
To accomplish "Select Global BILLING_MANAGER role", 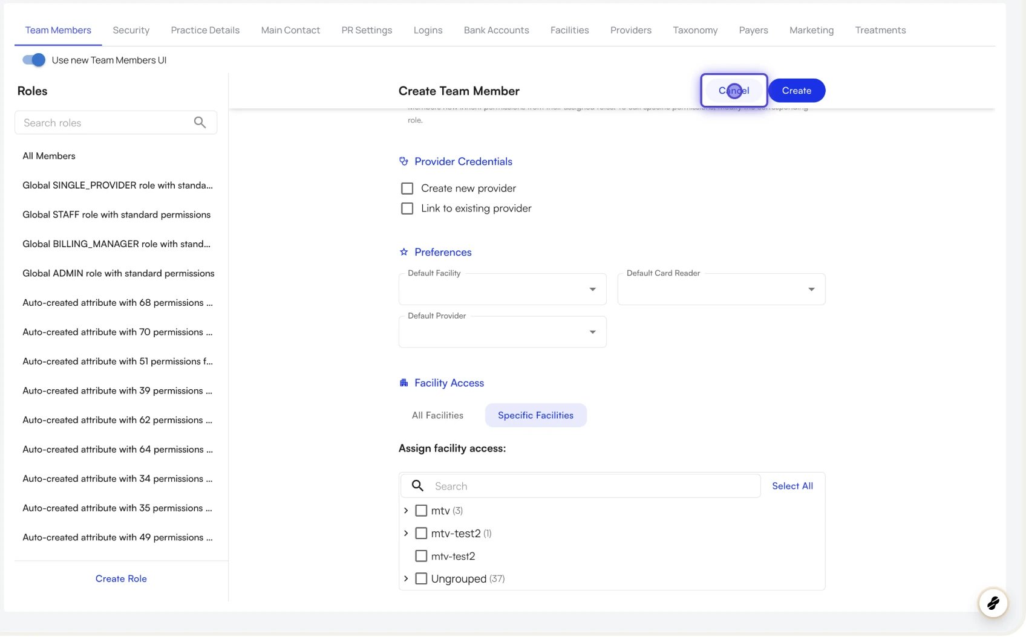I will pyautogui.click(x=116, y=244).
